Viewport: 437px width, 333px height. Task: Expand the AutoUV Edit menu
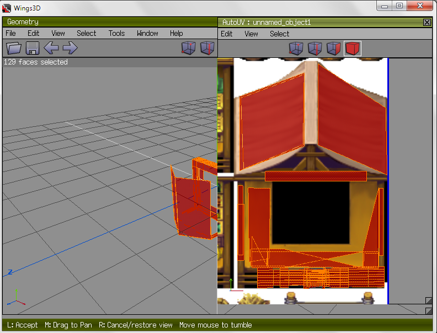(226, 34)
